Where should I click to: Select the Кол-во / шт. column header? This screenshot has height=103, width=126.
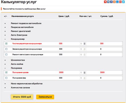pyautogui.click(x=86, y=16)
